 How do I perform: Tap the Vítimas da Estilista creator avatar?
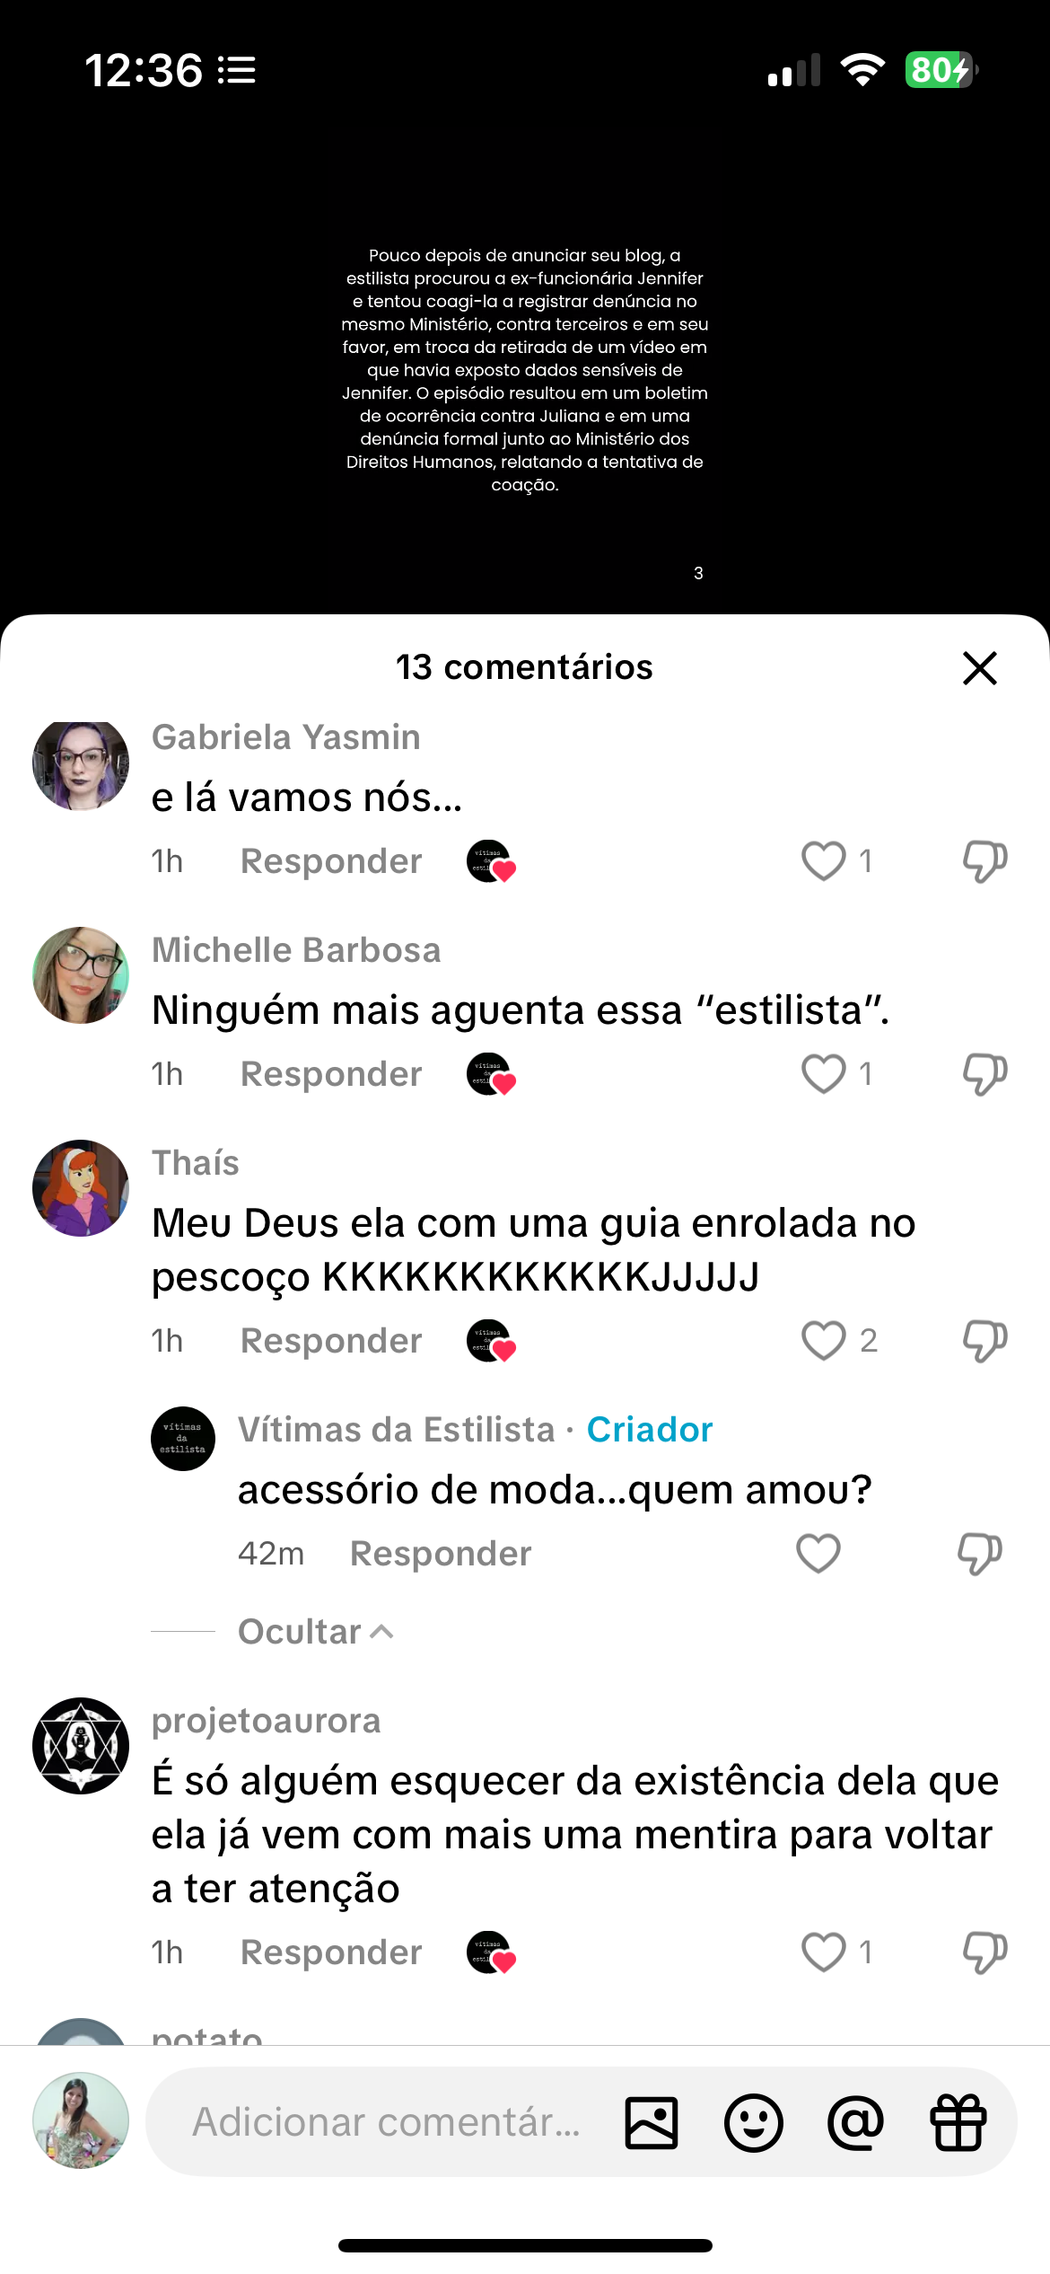point(183,1438)
